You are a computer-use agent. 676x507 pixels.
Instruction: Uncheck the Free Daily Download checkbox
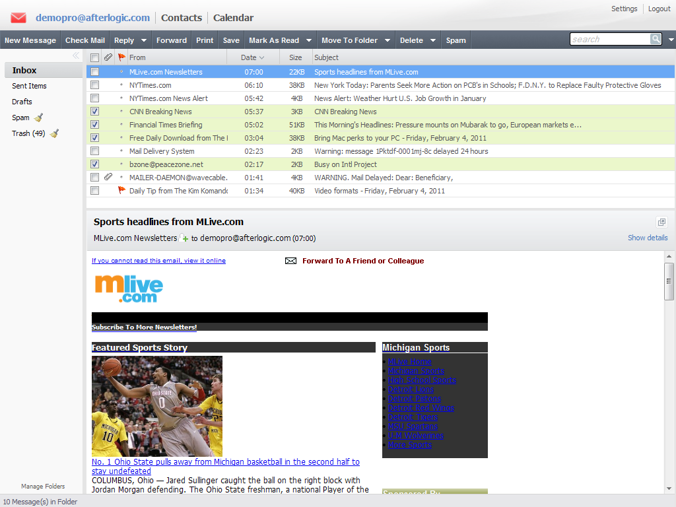95,138
